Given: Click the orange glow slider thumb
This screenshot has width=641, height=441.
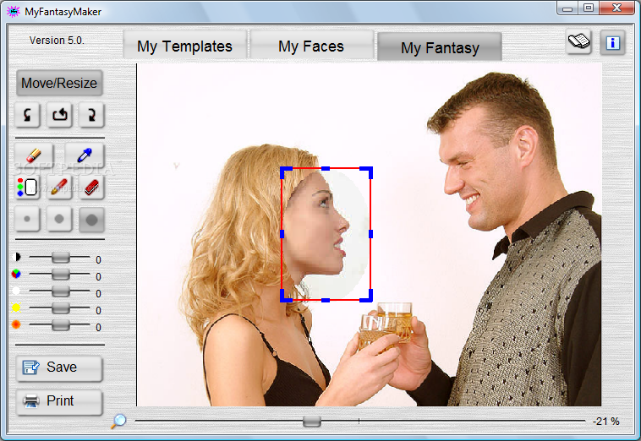Looking at the screenshot, I should 61,325.
